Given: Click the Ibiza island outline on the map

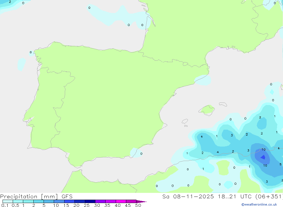Looking at the screenshot, I should click(x=185, y=121).
